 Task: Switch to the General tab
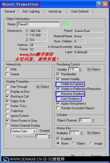(10, 11)
